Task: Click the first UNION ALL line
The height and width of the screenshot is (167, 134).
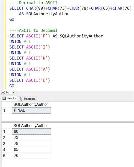Action: click(x=20, y=41)
